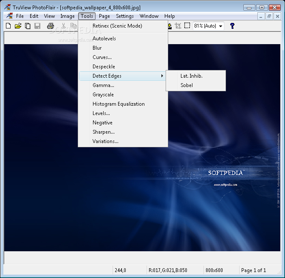Maximize the TruView PhotoFlair window
Image resolution: width=285 pixels, height=278 pixels.
[262, 8]
